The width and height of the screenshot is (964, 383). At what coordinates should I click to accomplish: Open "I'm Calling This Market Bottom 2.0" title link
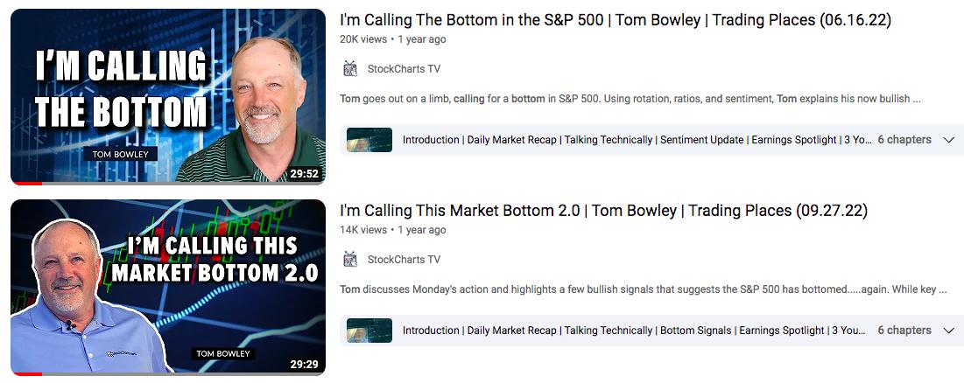602,211
